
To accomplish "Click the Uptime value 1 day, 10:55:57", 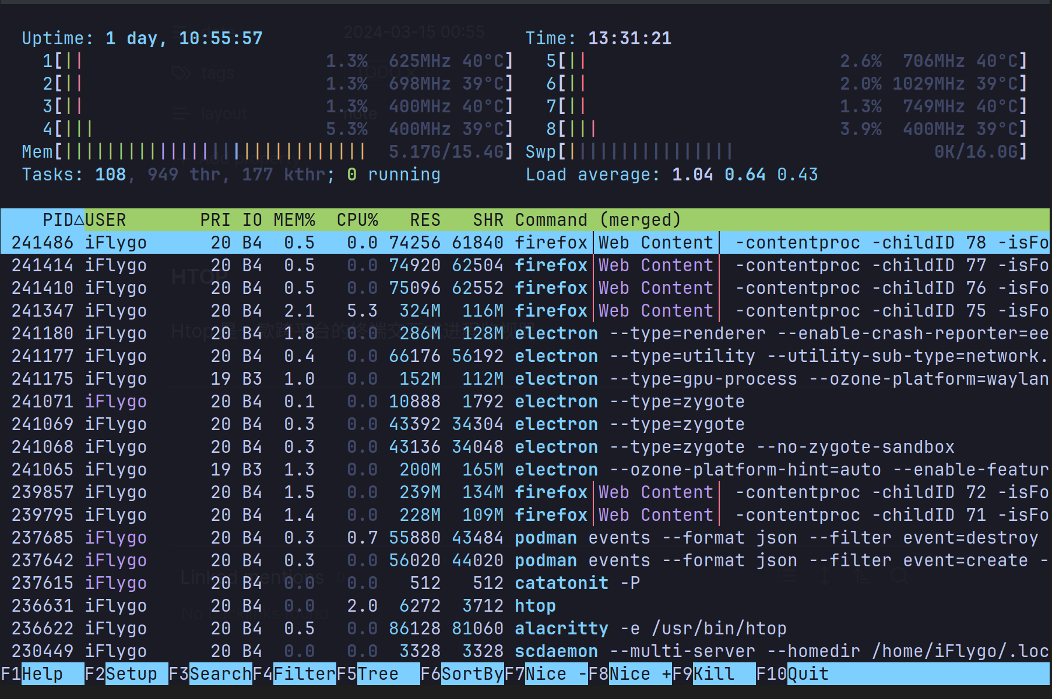I will tap(184, 38).
